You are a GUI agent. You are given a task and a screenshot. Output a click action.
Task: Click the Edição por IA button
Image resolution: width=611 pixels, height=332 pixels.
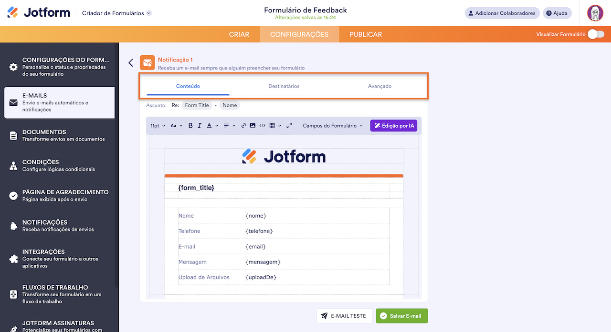point(393,126)
